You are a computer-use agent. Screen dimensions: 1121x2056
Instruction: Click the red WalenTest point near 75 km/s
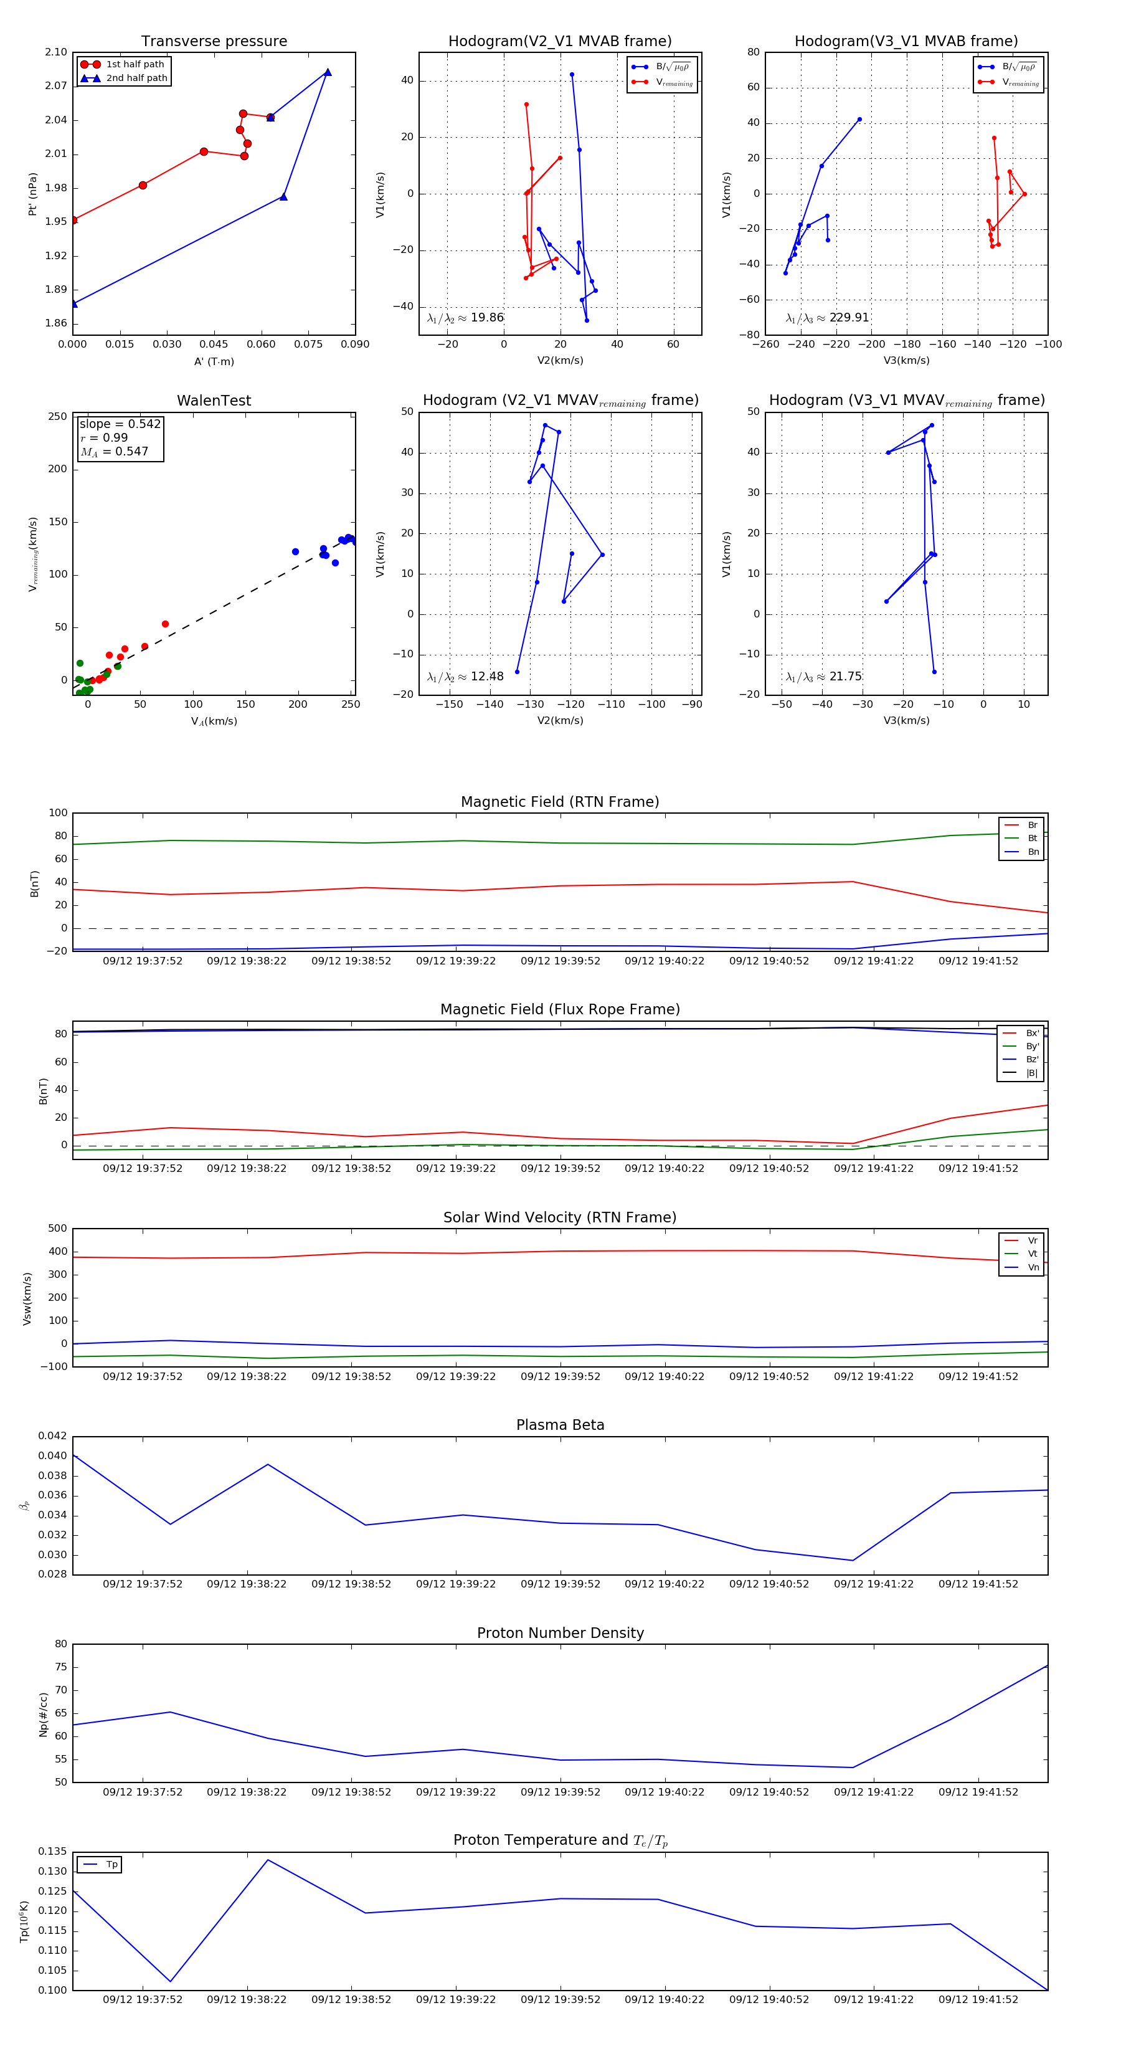tap(165, 624)
